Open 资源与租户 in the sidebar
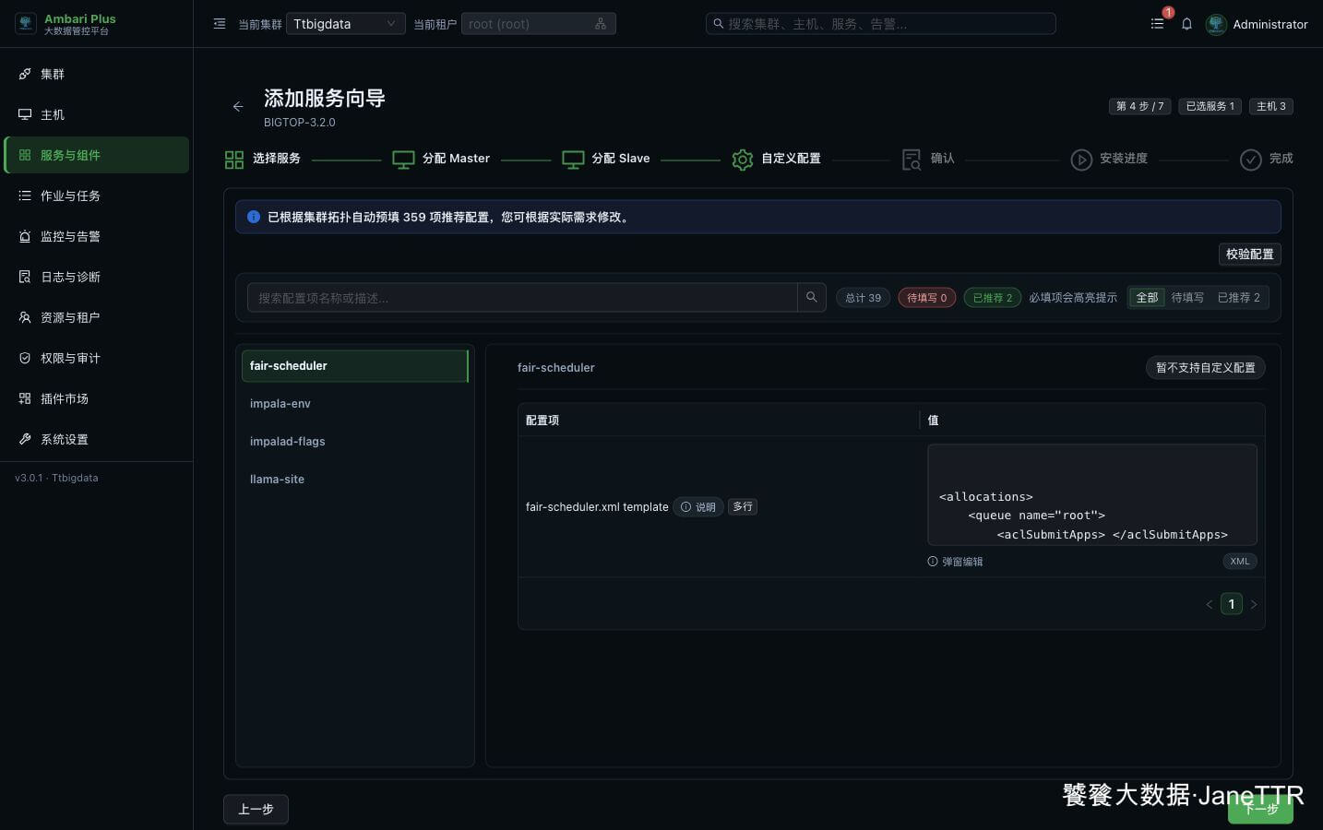1323x830 pixels. click(97, 317)
